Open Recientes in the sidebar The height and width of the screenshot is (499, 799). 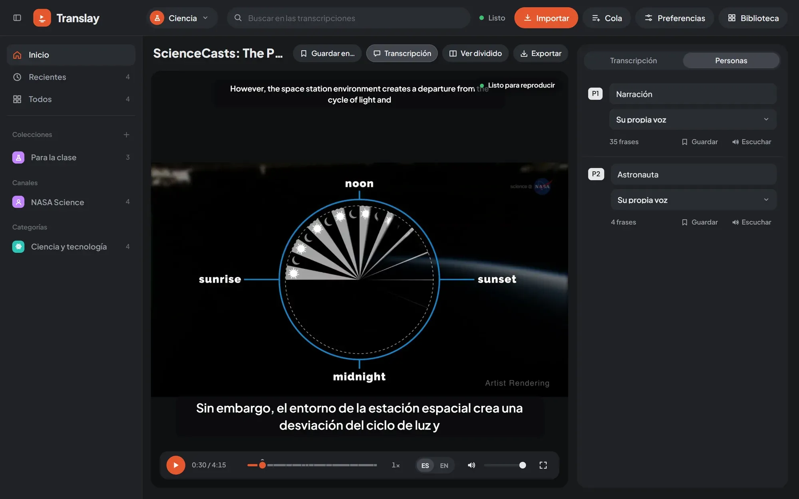coord(71,77)
